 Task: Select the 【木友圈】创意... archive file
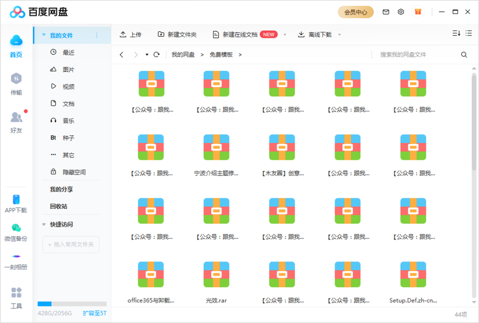[x=282, y=156]
